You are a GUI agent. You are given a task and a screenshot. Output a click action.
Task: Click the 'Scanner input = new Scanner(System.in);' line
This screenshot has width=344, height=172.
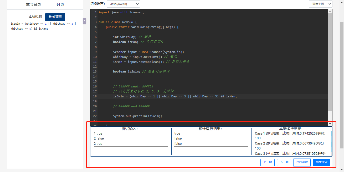coord(148,52)
